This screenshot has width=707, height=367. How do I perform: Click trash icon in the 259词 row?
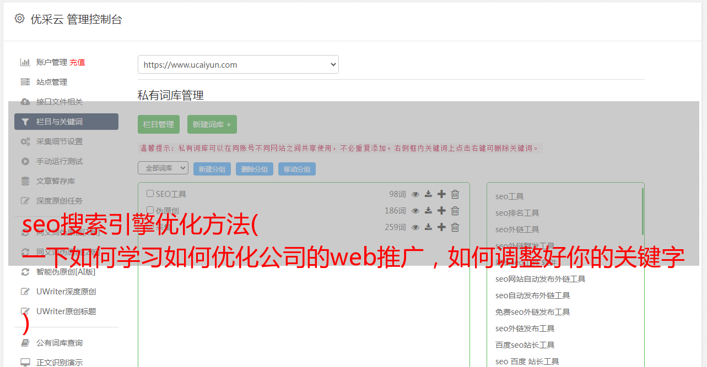(x=455, y=227)
